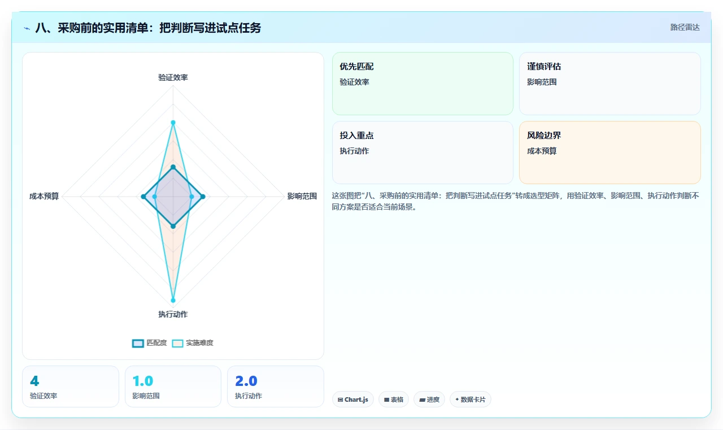The width and height of the screenshot is (723, 430).
Task: Click the Chart.js tag
Action: point(353,399)
